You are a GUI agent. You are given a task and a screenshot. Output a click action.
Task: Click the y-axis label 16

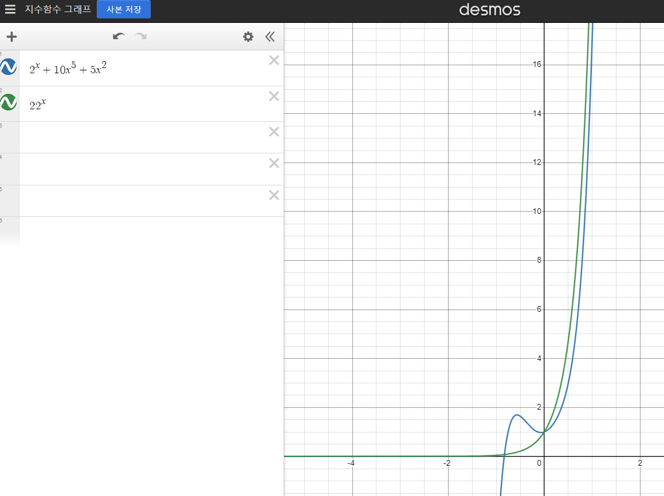coord(537,64)
